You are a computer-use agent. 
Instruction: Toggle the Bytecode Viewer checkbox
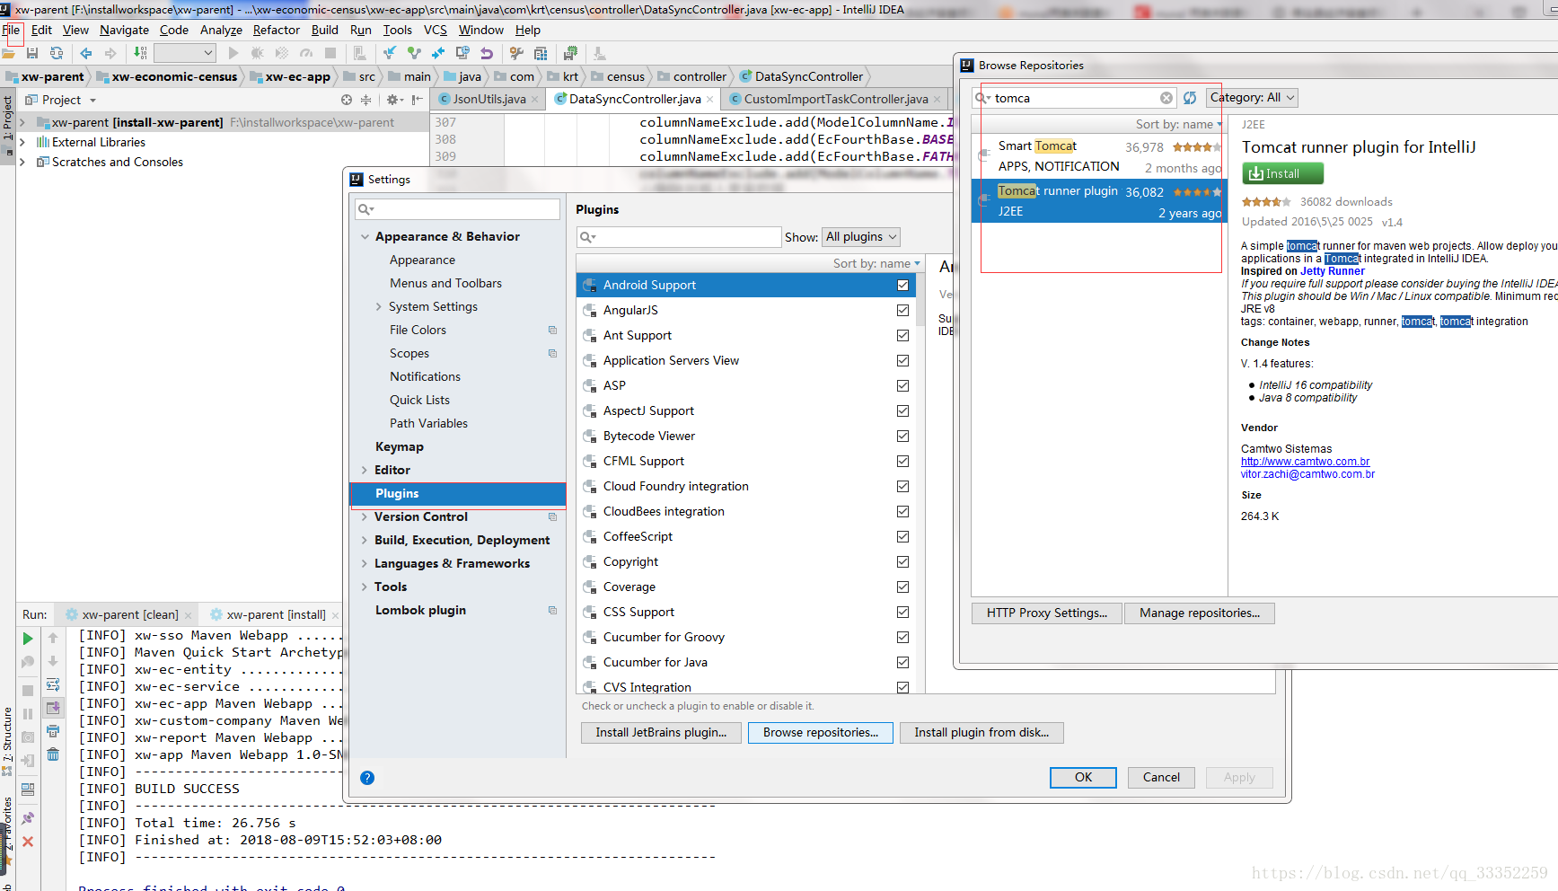click(x=902, y=436)
